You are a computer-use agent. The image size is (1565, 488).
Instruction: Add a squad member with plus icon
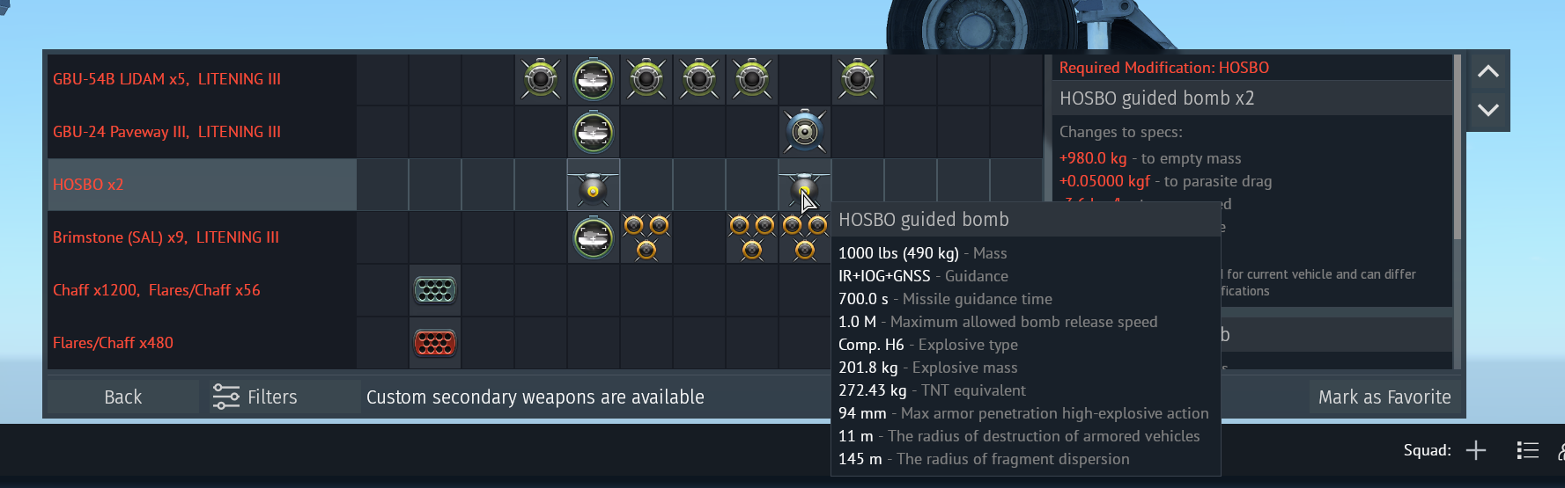coord(1476,450)
